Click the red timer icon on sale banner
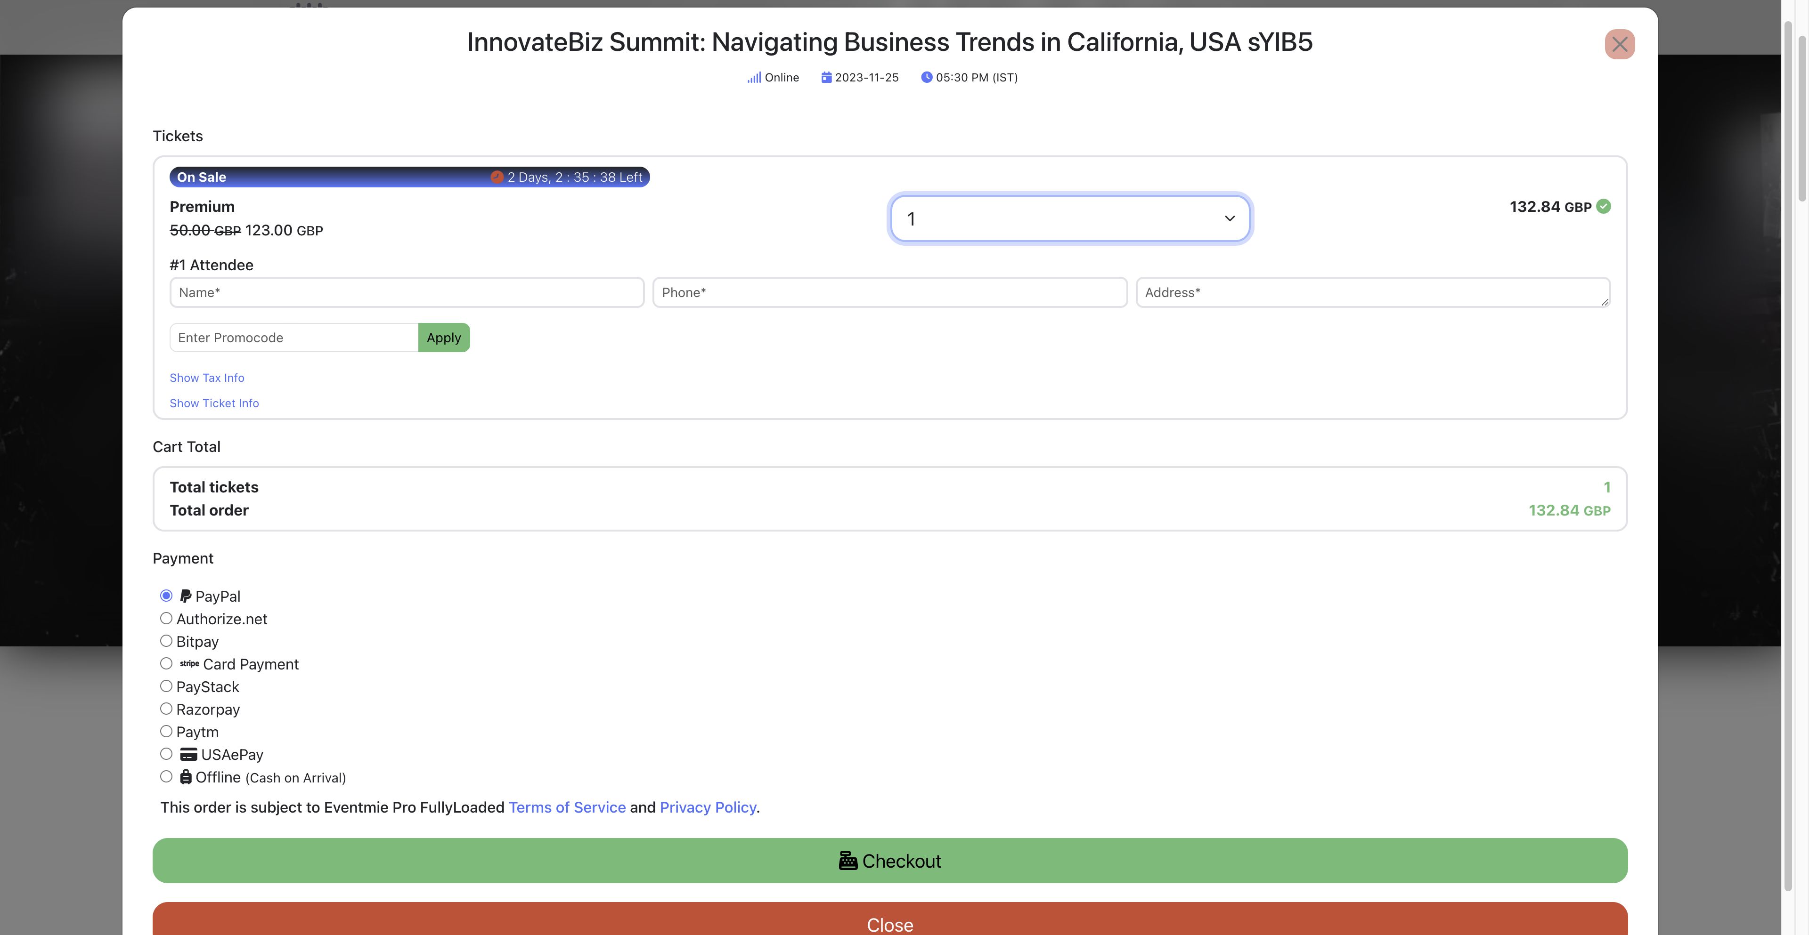The height and width of the screenshot is (935, 1809). point(497,177)
